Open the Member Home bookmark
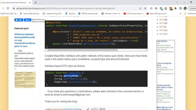The height and width of the screenshot is (110, 196). [x=111, y=13]
